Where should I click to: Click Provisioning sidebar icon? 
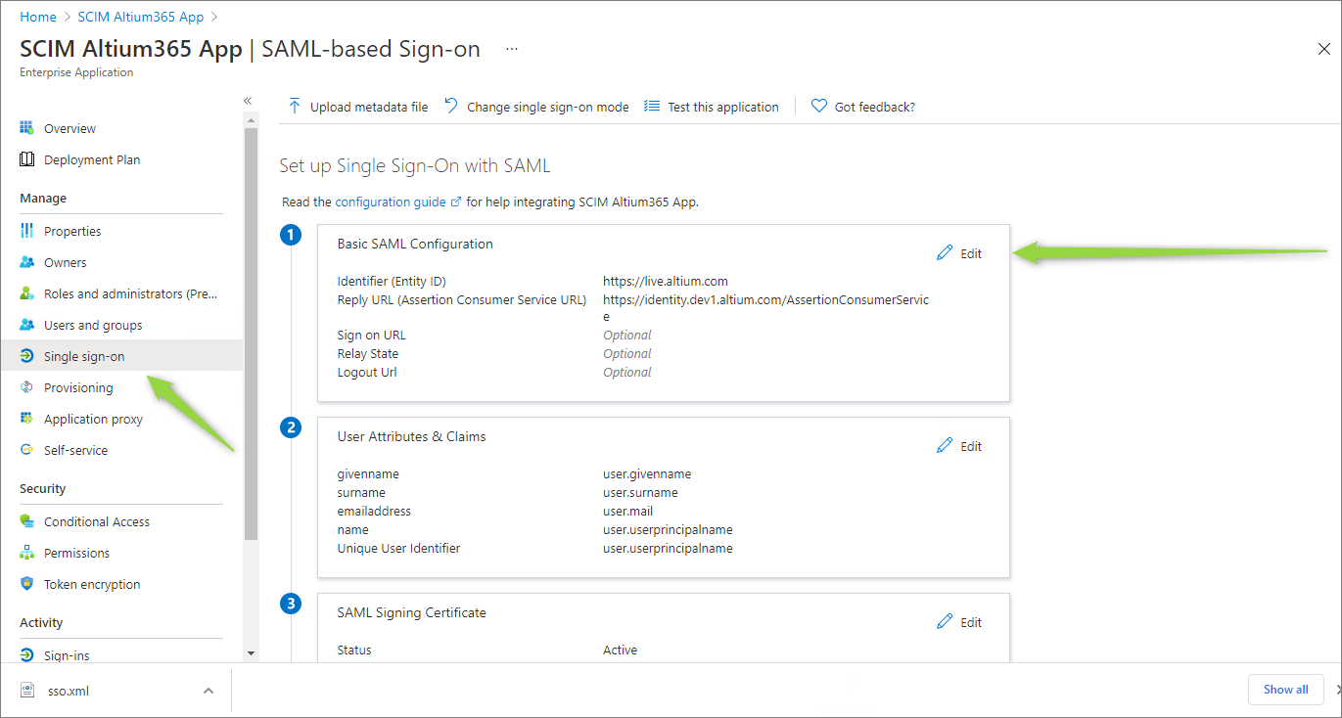(x=27, y=387)
